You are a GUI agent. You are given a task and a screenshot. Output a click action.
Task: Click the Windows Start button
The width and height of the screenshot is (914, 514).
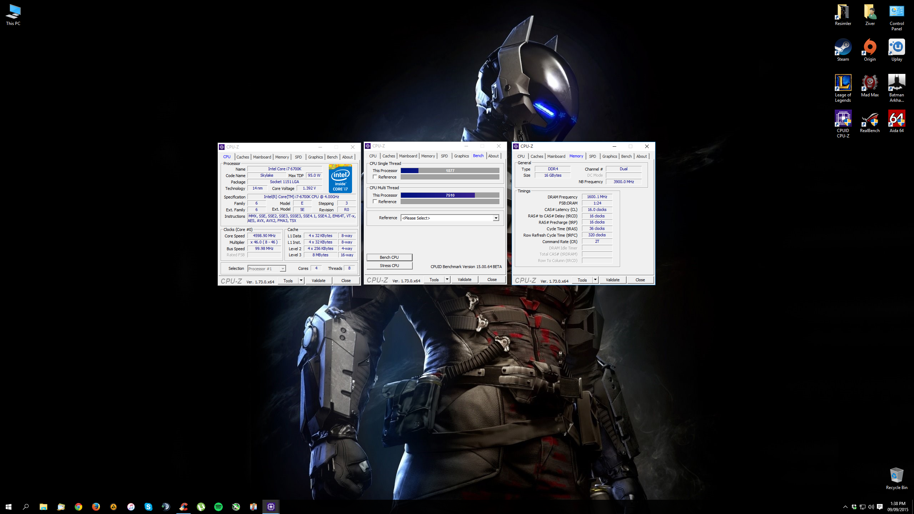click(x=9, y=507)
